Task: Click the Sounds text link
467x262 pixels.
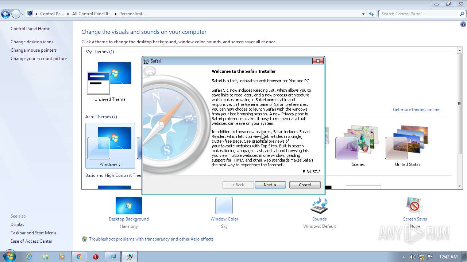Action: (319, 219)
